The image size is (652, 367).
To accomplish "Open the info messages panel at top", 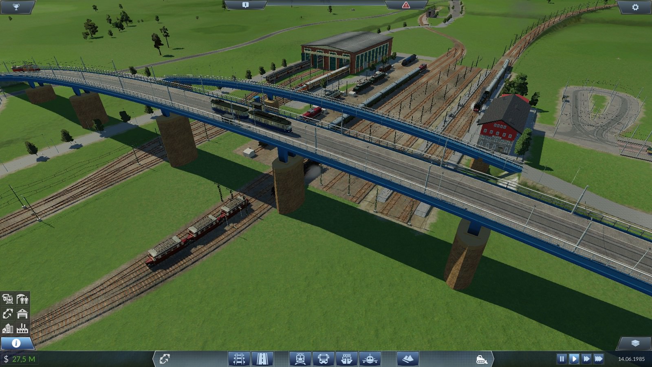I will 245,5.
